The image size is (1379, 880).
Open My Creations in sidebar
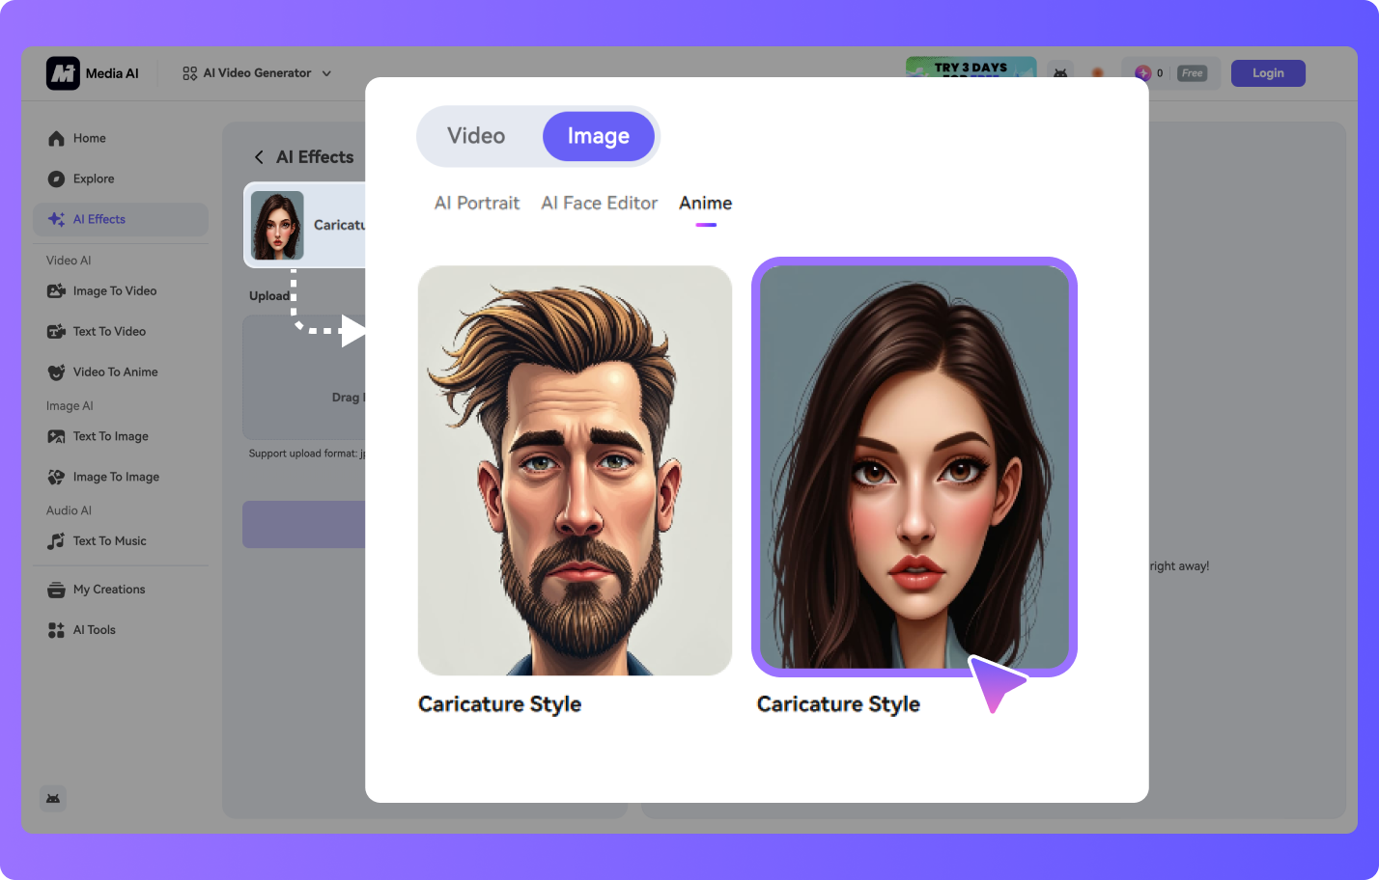pos(108,590)
